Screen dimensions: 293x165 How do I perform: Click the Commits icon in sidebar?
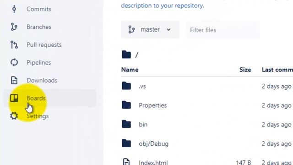tap(14, 9)
